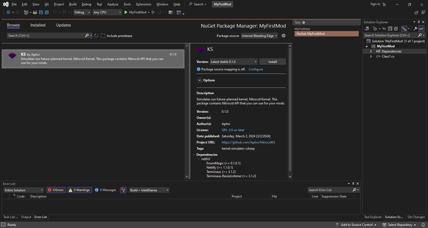Open the Package source dropdown
This screenshot has width=428, height=228.
pos(259,36)
